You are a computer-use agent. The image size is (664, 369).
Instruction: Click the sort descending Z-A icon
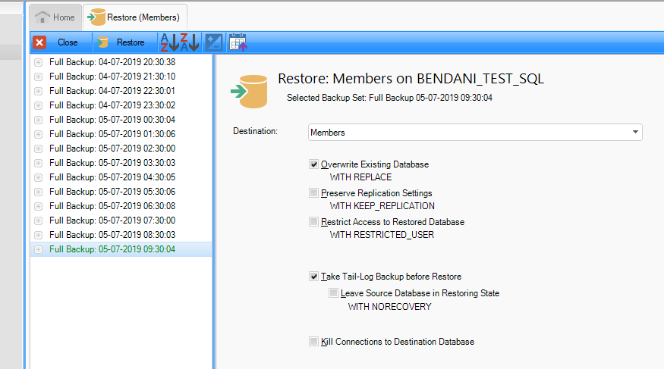coord(189,42)
